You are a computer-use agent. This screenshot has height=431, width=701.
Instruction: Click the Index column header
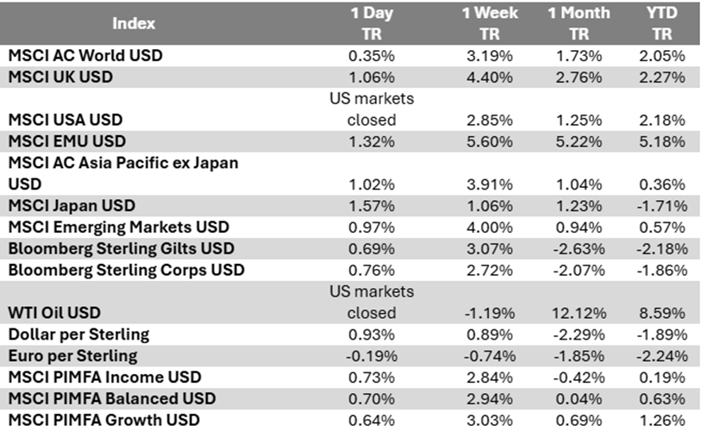[x=134, y=23]
